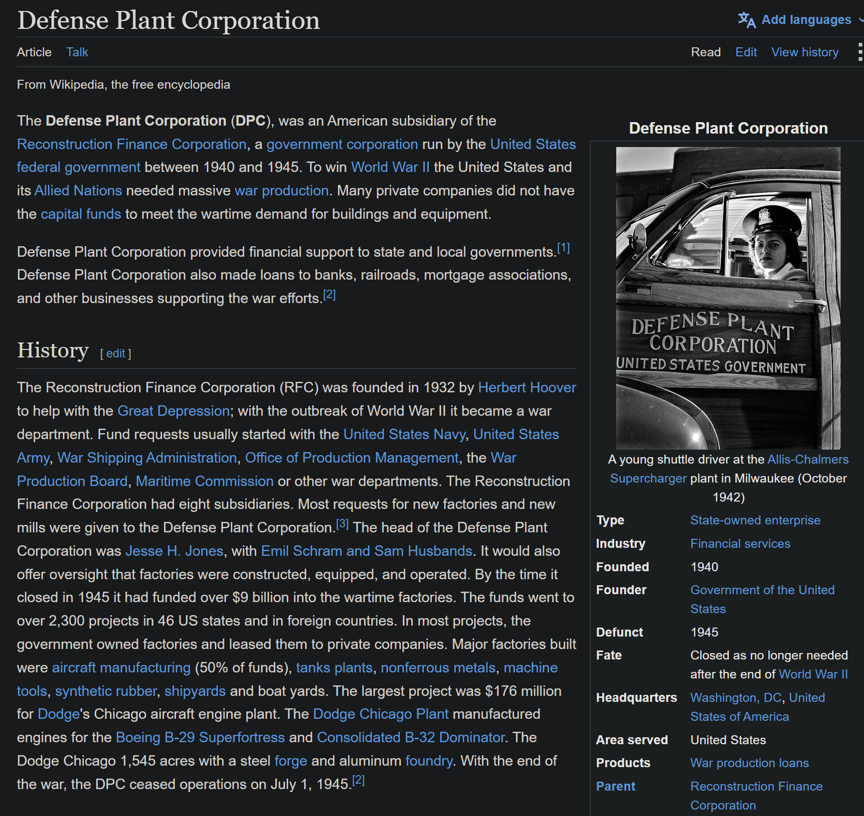Open the Talk tab
The width and height of the screenshot is (864, 816).
[77, 52]
